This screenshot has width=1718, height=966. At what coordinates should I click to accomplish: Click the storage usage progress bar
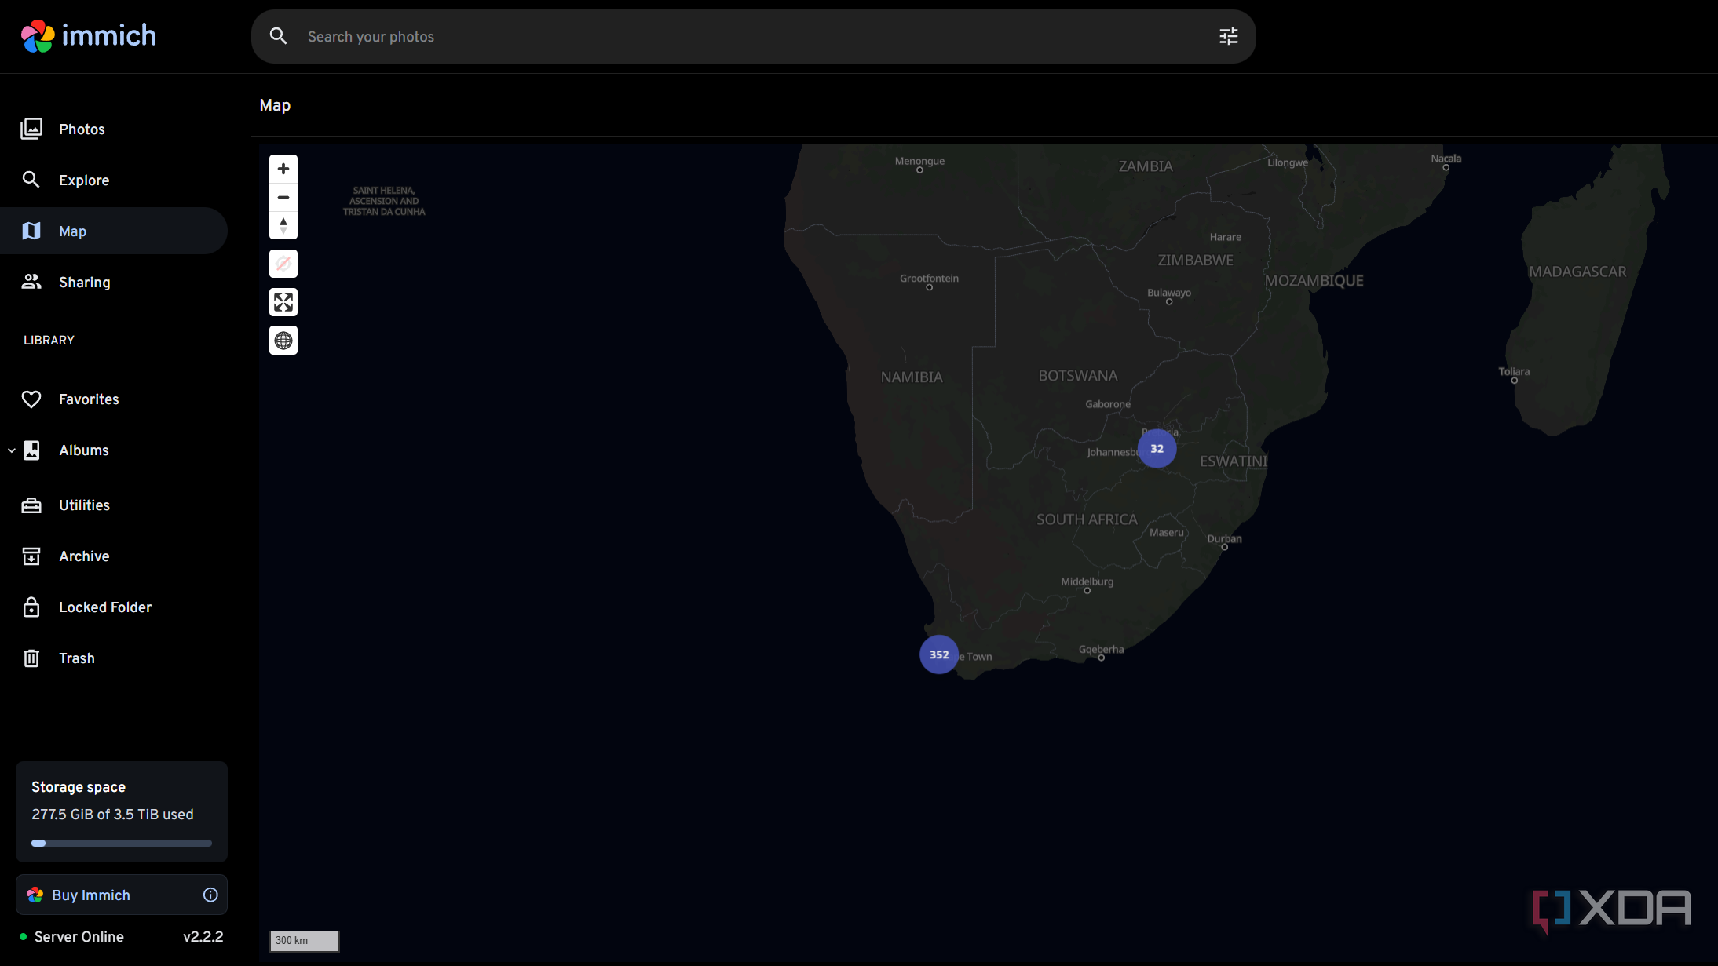(122, 844)
